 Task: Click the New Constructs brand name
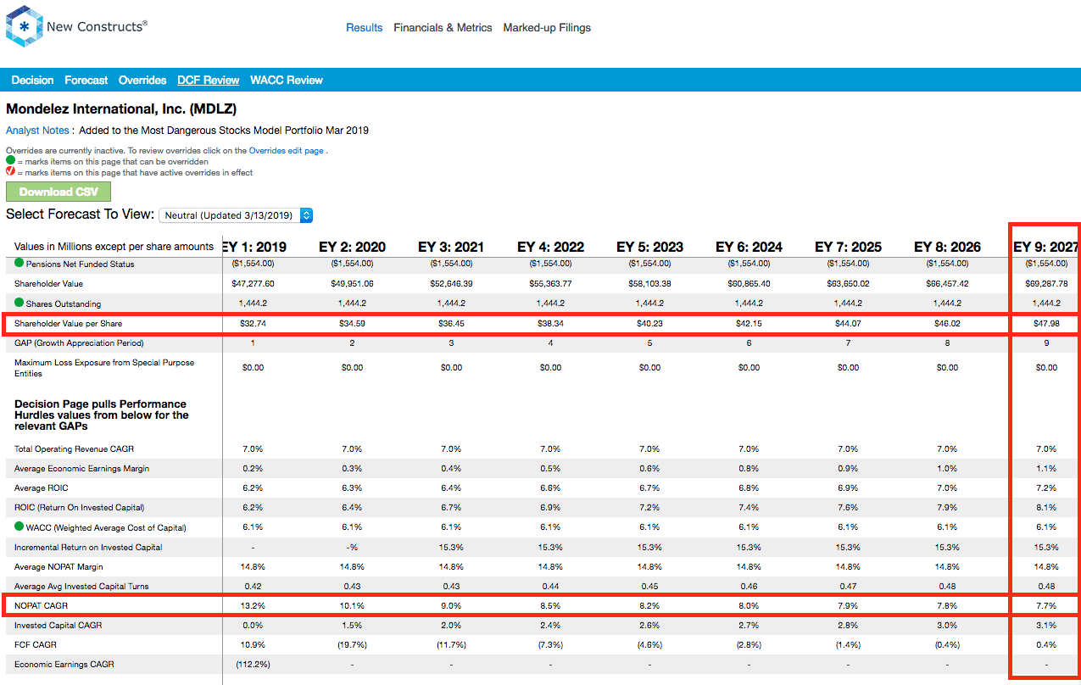(97, 26)
